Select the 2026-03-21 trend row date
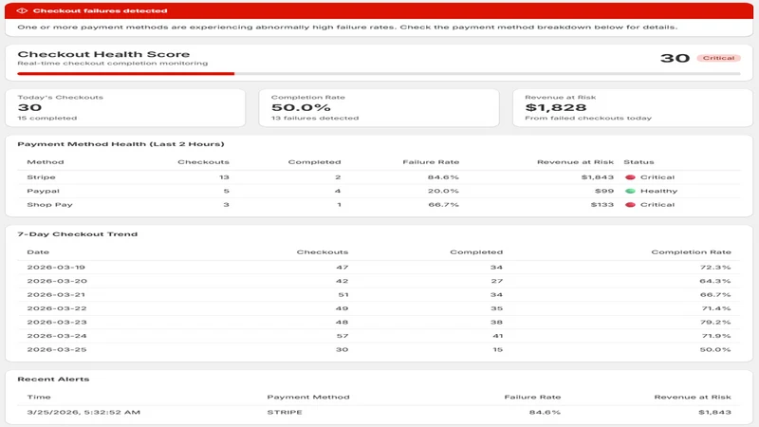The width and height of the screenshot is (759, 427). (x=56, y=294)
